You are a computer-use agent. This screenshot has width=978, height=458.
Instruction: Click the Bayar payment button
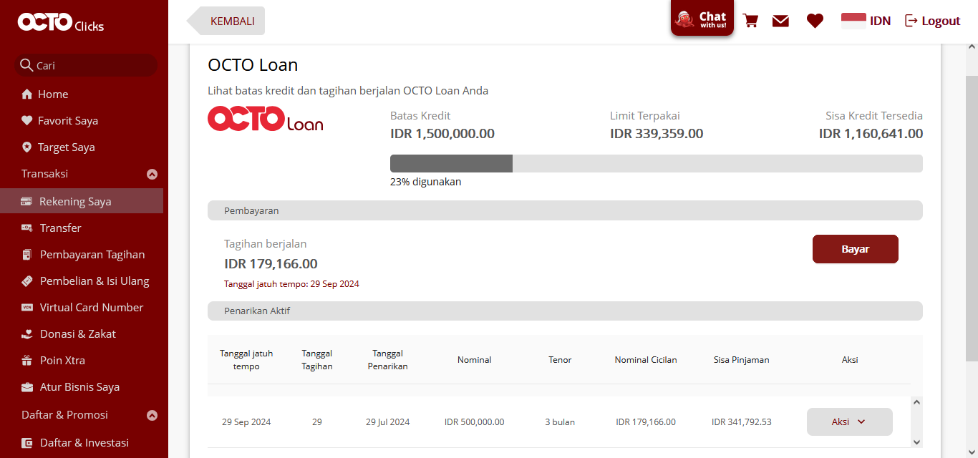(855, 249)
